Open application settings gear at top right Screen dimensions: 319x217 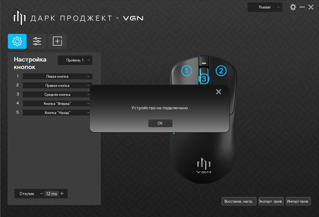[293, 7]
